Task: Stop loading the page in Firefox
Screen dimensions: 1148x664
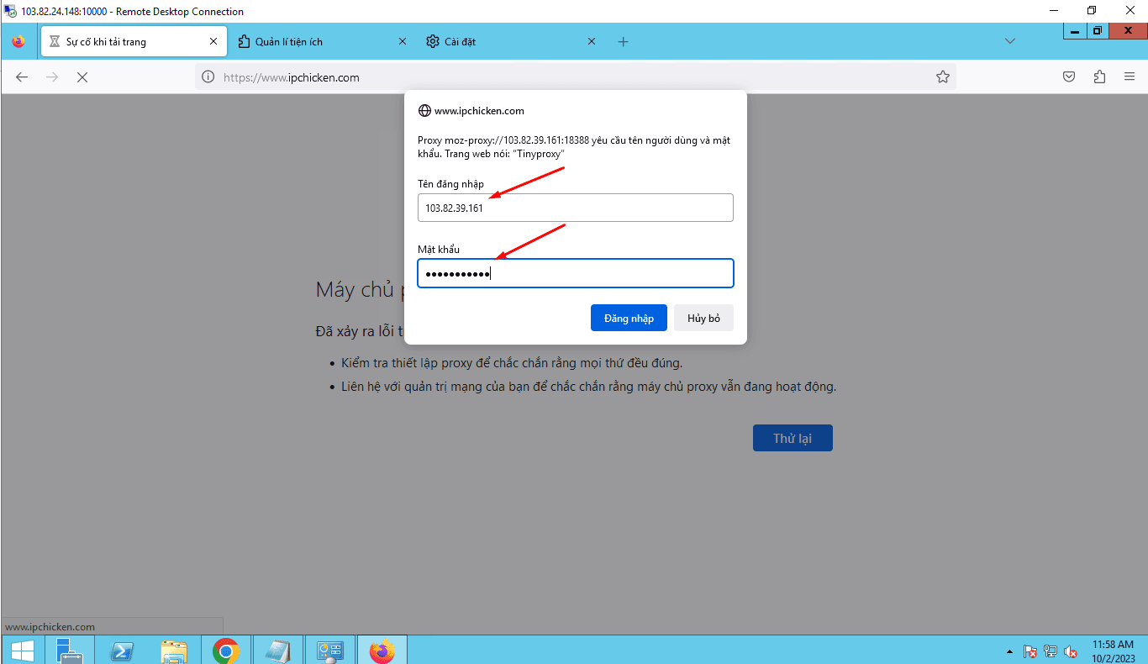Action: (82, 76)
